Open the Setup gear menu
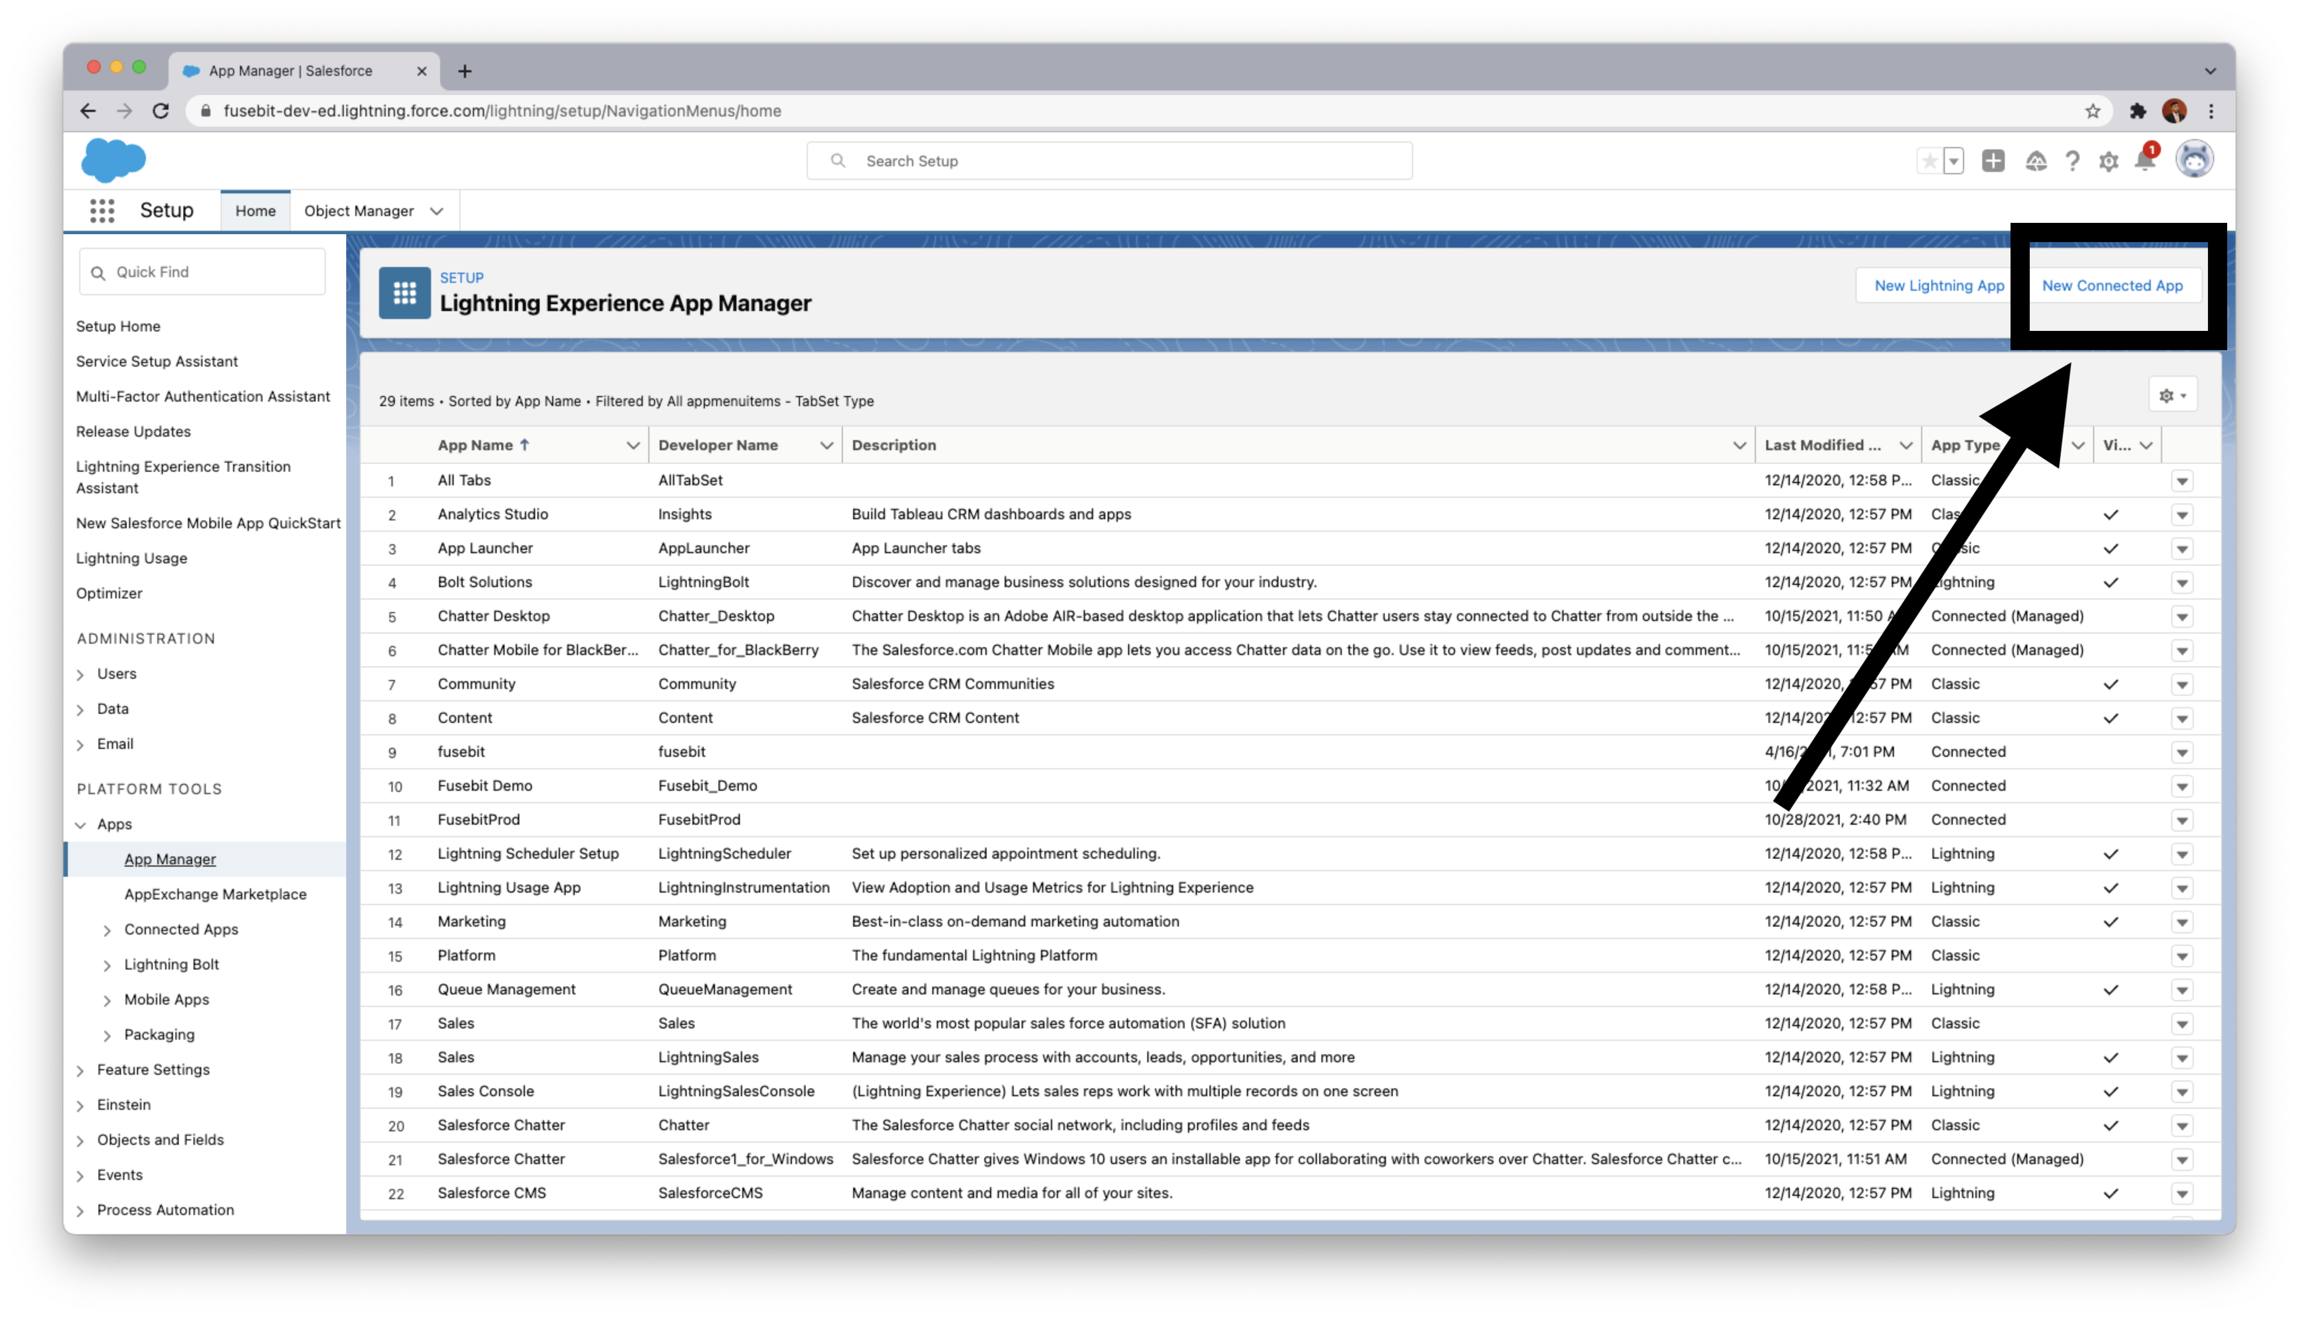Image resolution: width=2299 pixels, height=1318 pixels. coord(2108,161)
